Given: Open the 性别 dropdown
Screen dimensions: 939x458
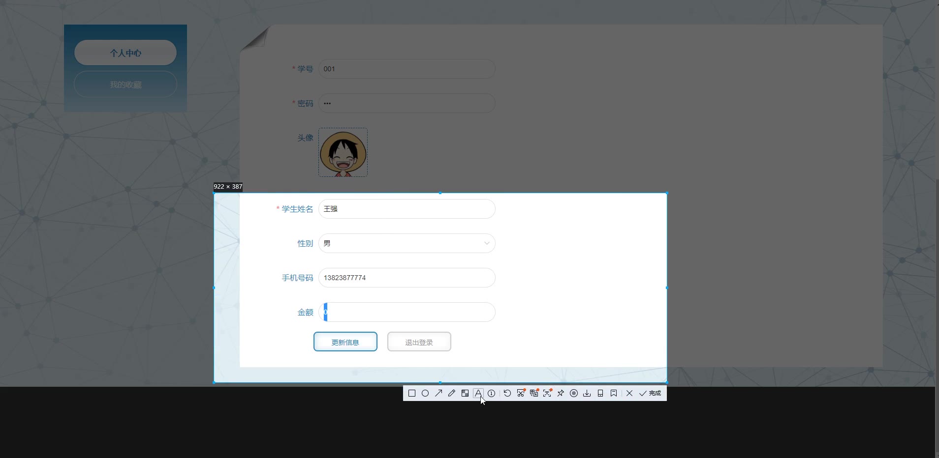Looking at the screenshot, I should point(407,243).
